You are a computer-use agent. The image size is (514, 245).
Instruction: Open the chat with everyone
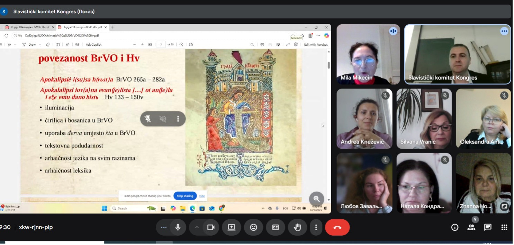488,227
